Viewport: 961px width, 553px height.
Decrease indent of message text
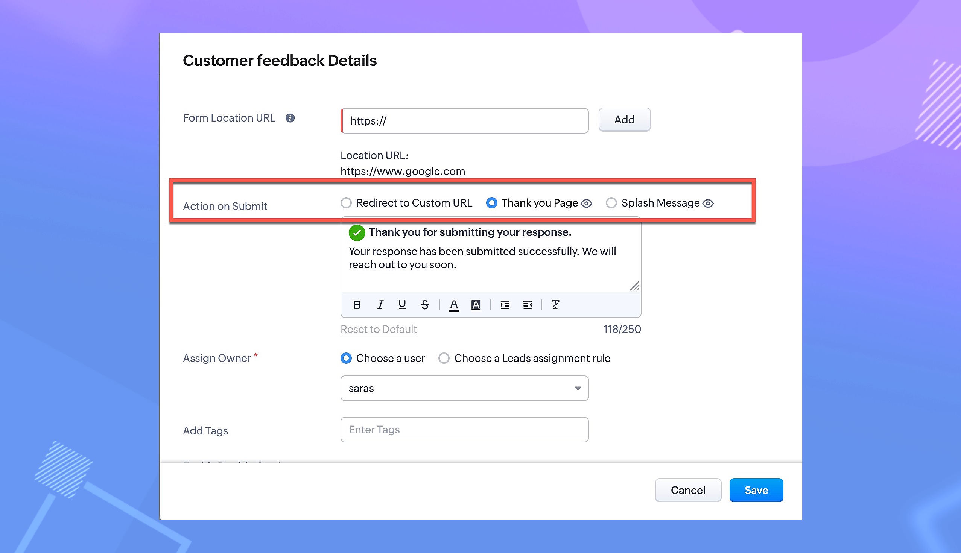[527, 305]
